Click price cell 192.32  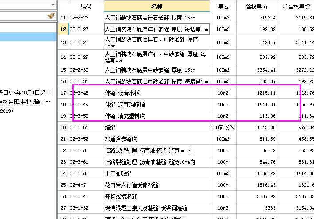tap(256, 29)
